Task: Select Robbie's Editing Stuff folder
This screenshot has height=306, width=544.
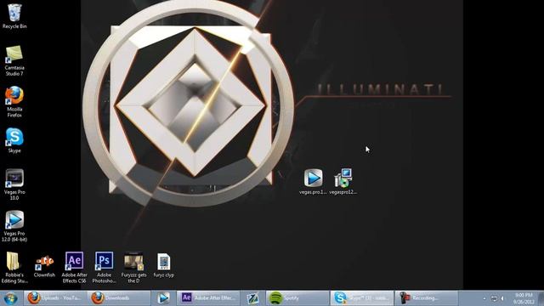Action: pyautogui.click(x=14, y=268)
